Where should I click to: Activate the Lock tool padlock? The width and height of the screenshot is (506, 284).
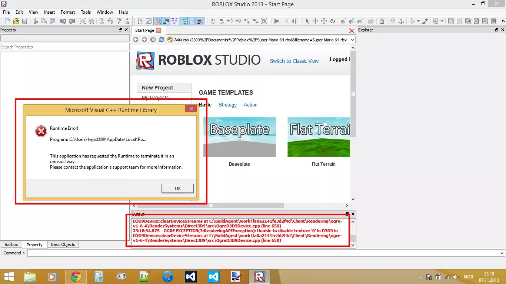[x=392, y=21]
